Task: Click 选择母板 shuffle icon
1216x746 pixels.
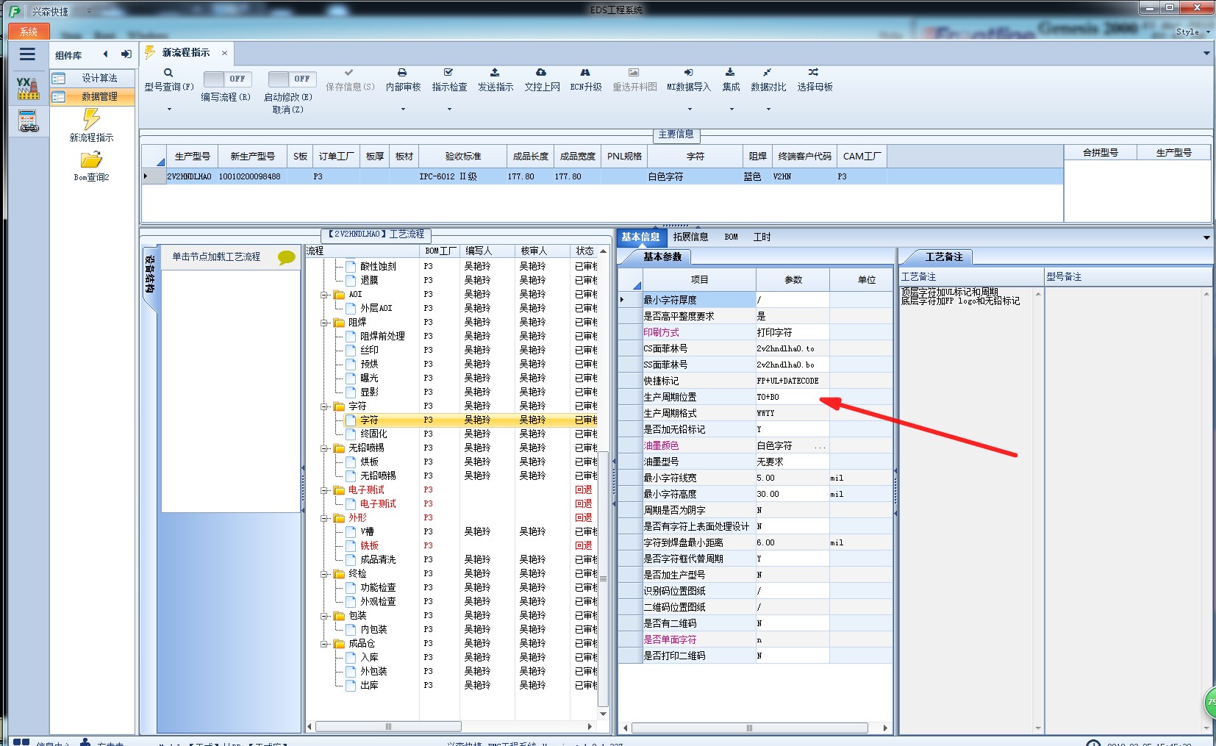Action: 813,73
